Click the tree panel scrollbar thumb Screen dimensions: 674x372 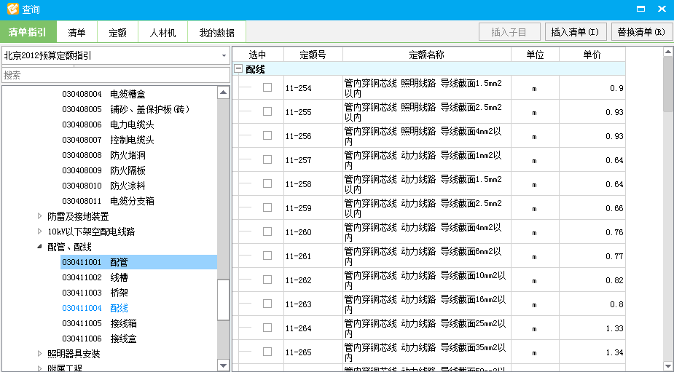tap(224, 299)
